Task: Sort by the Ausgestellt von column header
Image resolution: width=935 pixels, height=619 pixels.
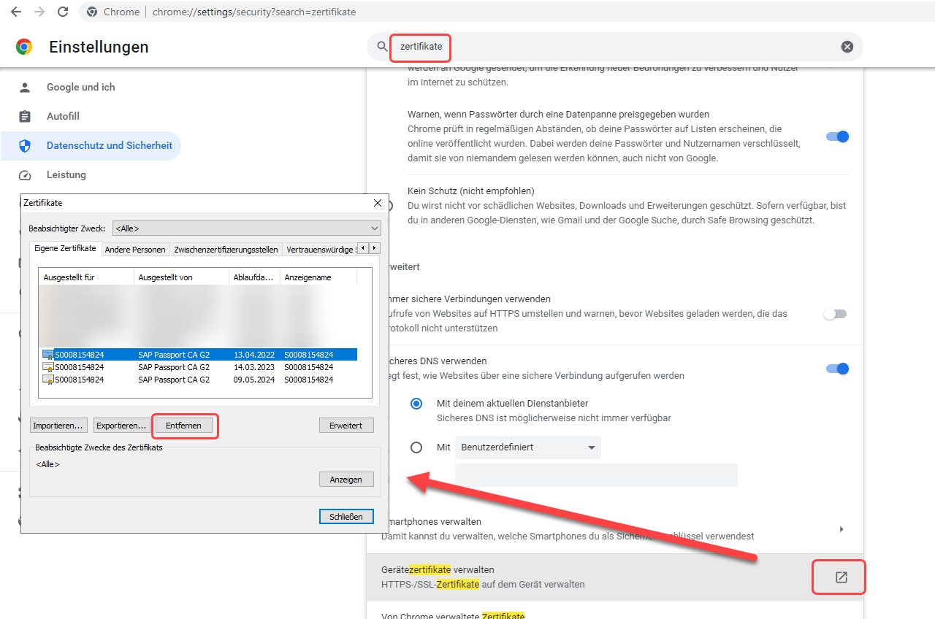Action: pos(182,277)
